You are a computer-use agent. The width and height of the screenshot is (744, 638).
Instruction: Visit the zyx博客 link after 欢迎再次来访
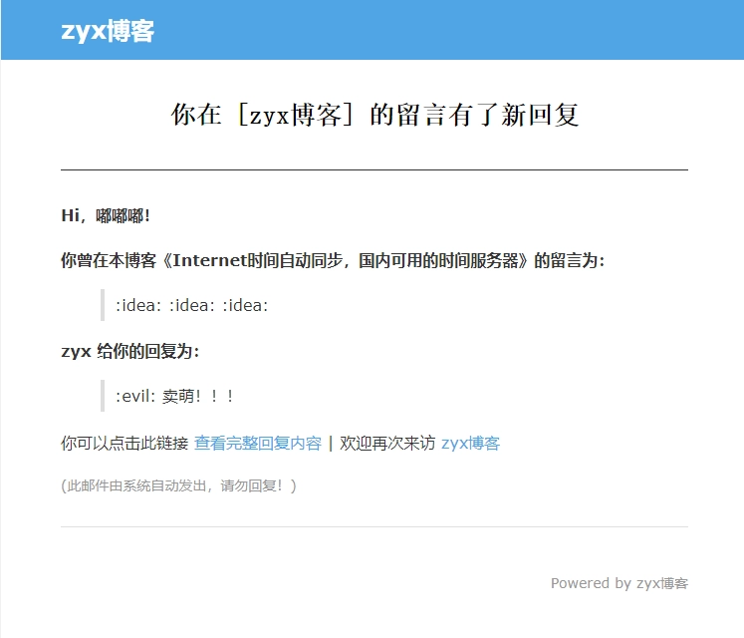point(470,444)
